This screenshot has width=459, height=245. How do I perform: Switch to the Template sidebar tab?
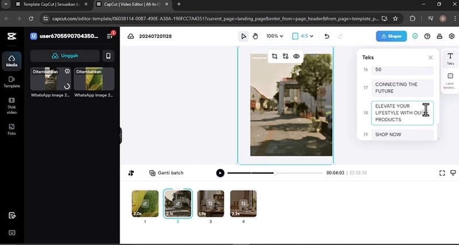pos(11,82)
